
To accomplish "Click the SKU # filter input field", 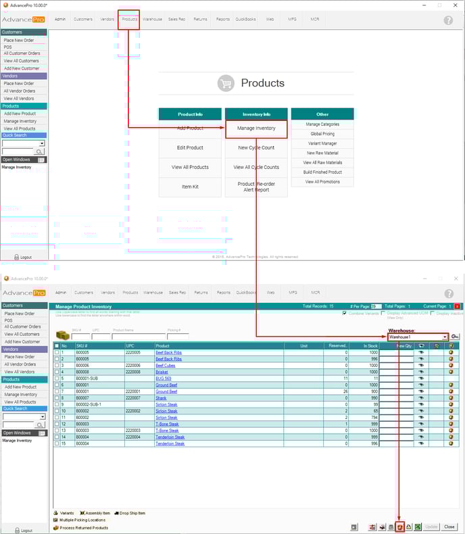I will click(80, 336).
